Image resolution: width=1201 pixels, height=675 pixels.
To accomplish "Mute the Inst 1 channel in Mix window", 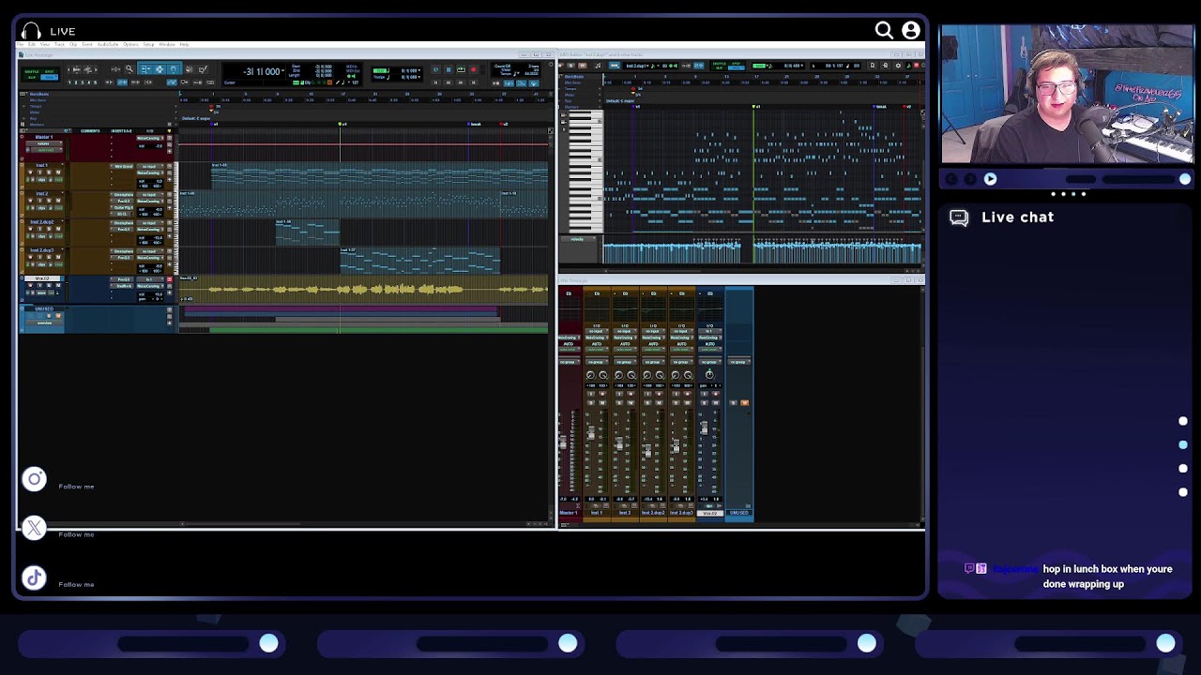I will pos(602,403).
